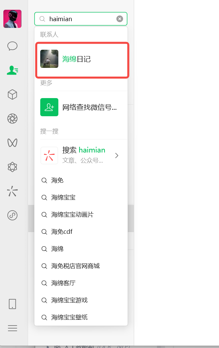219x348 pixels.
Task: Expand the 搜索 haimian chevron arrow
Action: click(117, 156)
